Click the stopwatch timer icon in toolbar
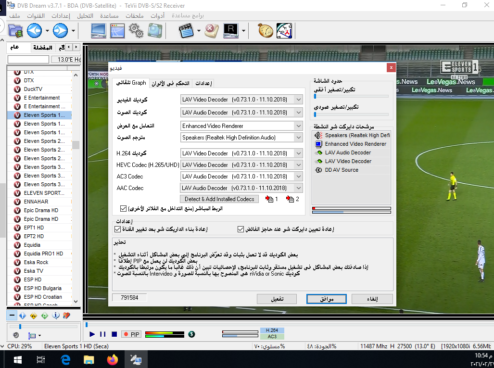 click(x=266, y=31)
